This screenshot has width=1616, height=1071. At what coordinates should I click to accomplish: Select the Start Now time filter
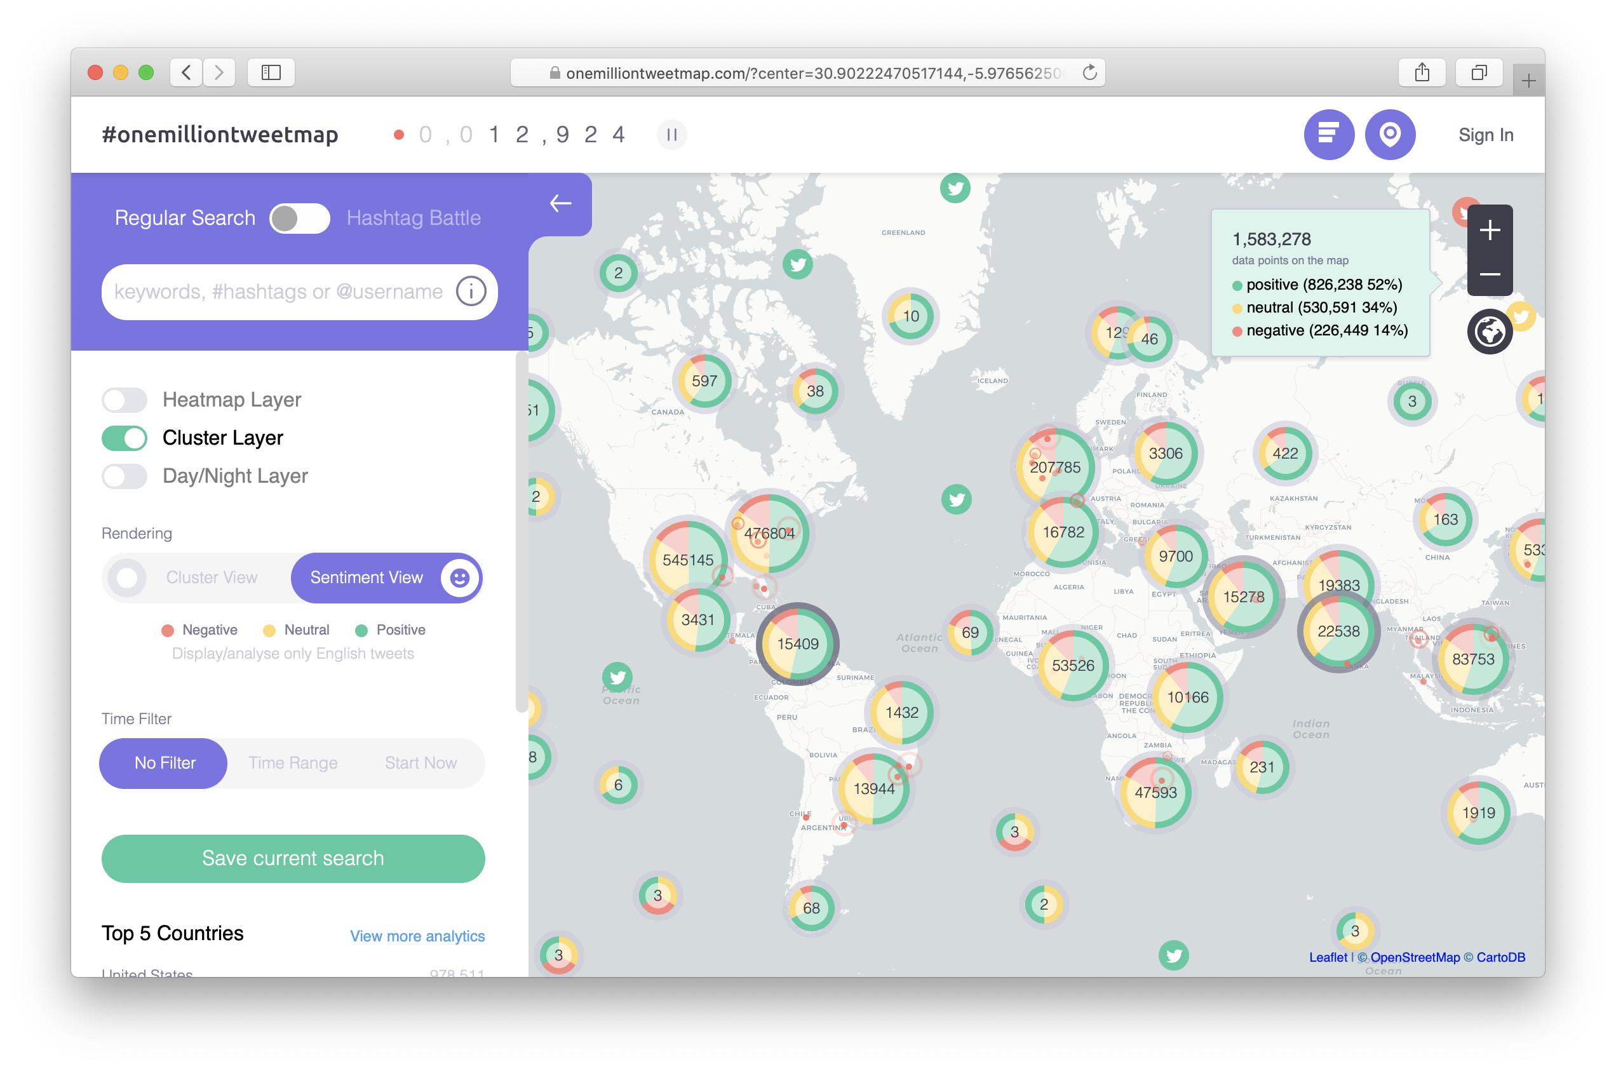tap(420, 763)
